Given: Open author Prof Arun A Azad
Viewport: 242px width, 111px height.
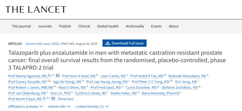Looking at the screenshot, I should (x=79, y=76).
